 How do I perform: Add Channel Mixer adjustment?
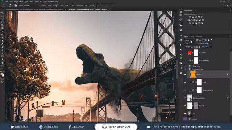click(x=200, y=20)
